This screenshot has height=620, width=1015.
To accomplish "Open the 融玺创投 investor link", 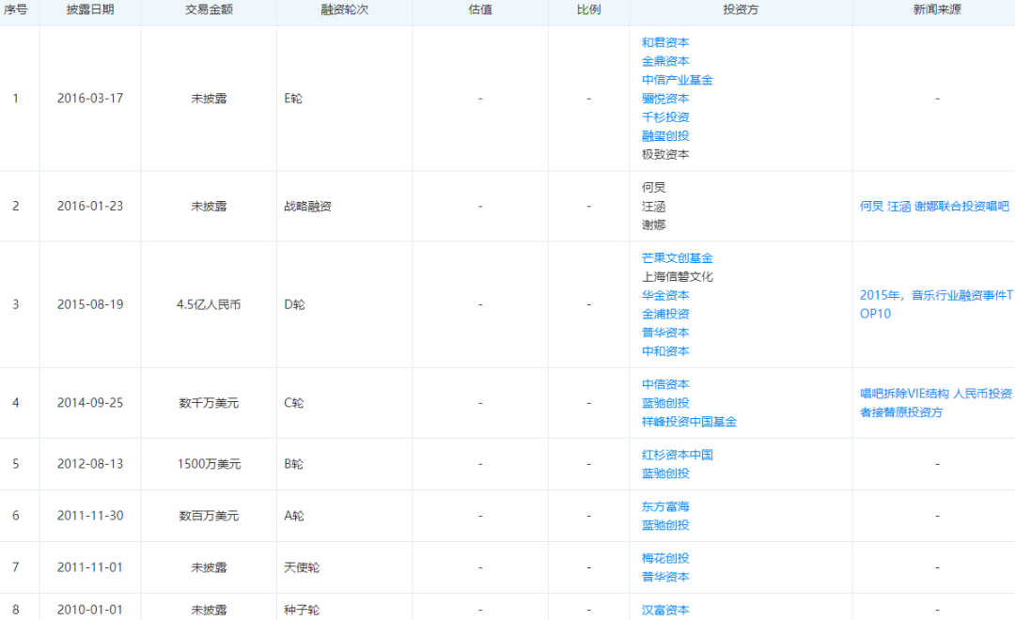I will coord(664,136).
